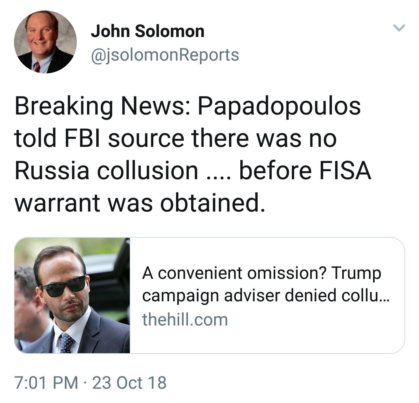
Task: Click the @jsolomonReports handle
Action: pos(165,55)
